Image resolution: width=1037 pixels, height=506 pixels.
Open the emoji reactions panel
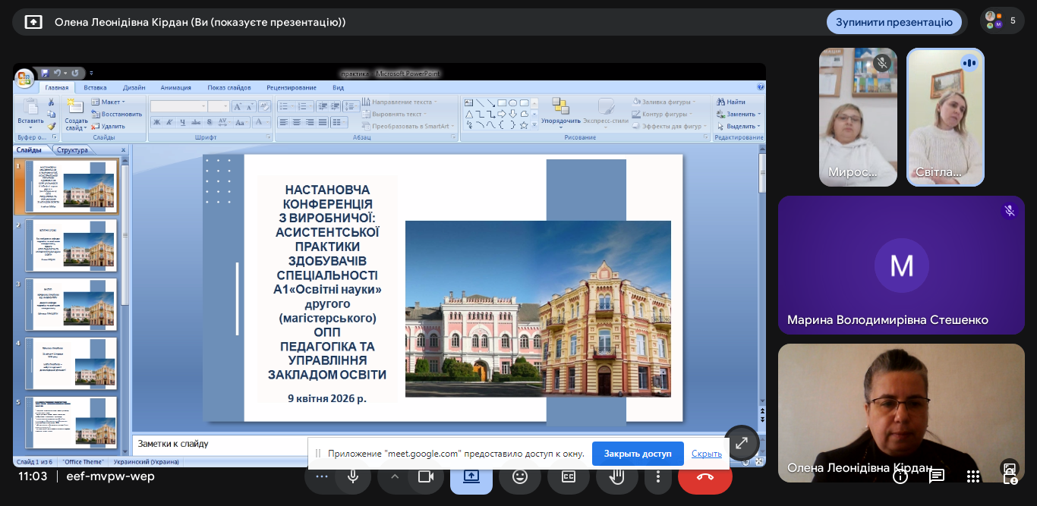[520, 476]
